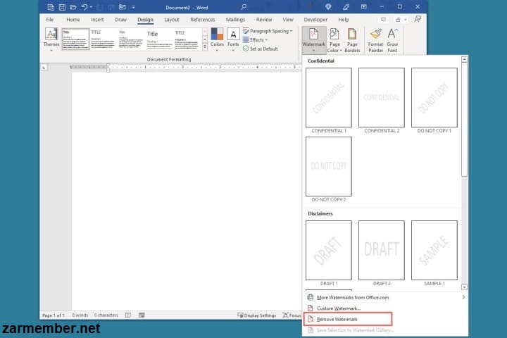The height and width of the screenshot is (338, 507).
Task: Select the Format Painter tool
Action: (x=375, y=40)
